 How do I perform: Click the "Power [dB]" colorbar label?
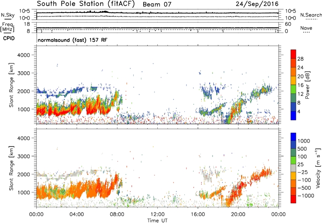[x=307, y=85]
